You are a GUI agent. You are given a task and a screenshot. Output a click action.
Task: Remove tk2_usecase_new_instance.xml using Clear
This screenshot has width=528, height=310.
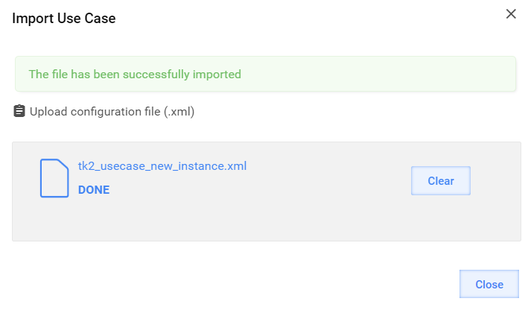440,180
